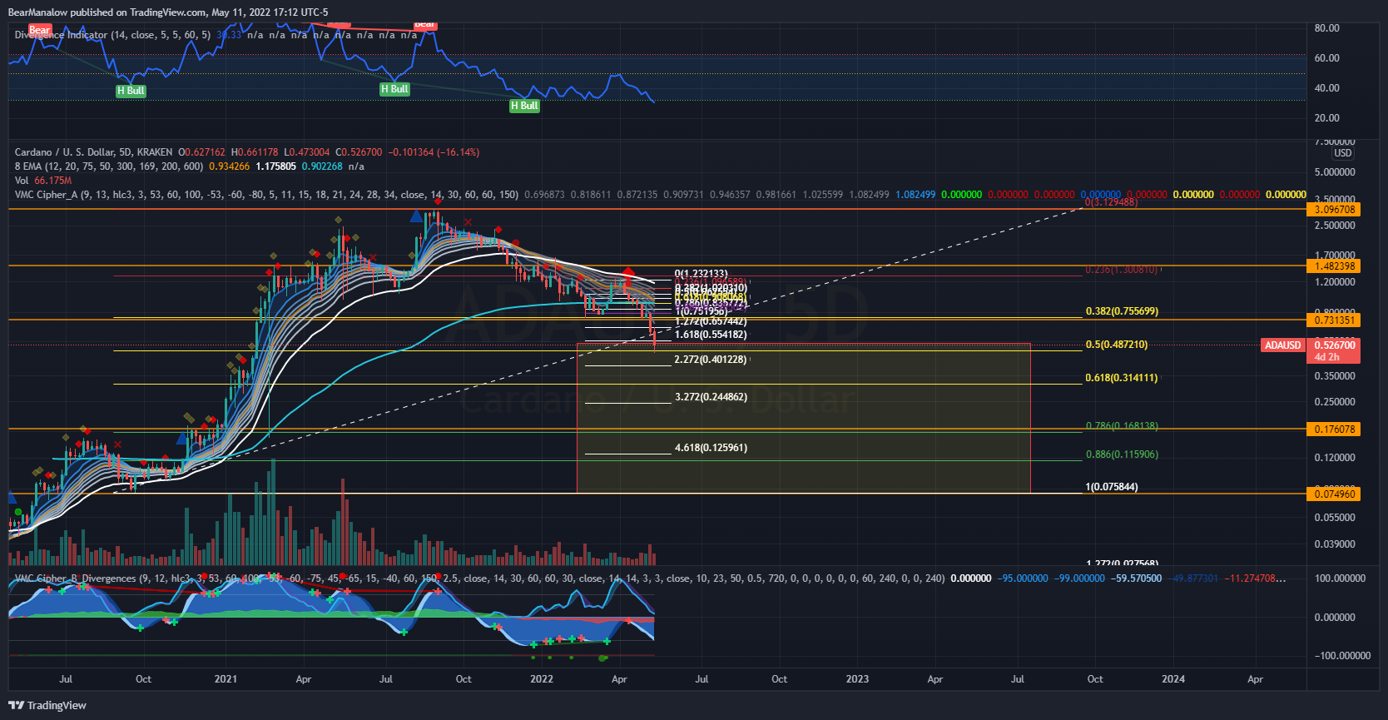Viewport: 1388px width, 720px height.
Task: Click the red diamond marker near 0(1.232133)
Action: (x=628, y=273)
